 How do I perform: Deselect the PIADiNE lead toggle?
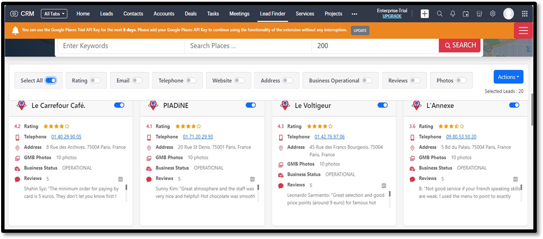pyautogui.click(x=251, y=105)
